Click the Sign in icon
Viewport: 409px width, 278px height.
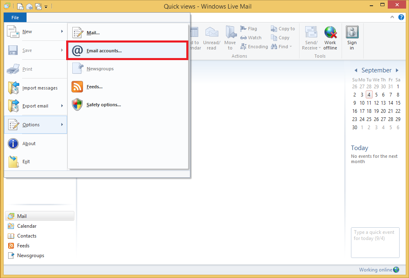click(352, 33)
